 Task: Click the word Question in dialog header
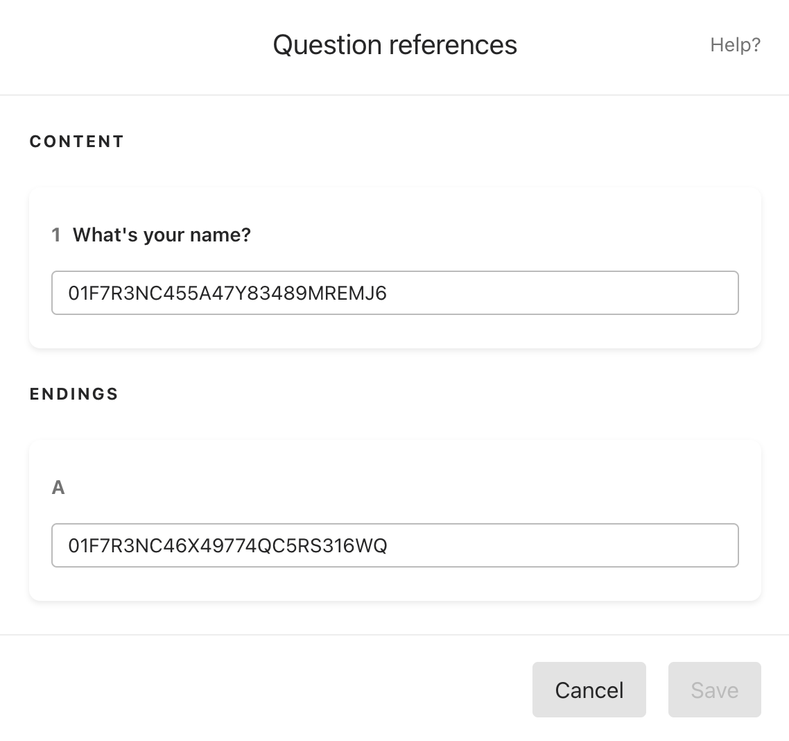click(327, 45)
